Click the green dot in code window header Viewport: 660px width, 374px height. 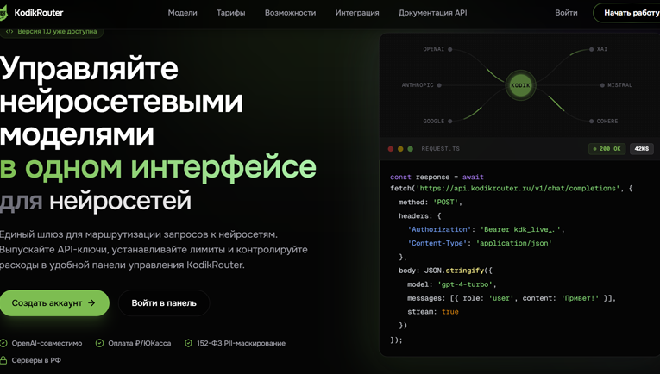[x=411, y=149]
